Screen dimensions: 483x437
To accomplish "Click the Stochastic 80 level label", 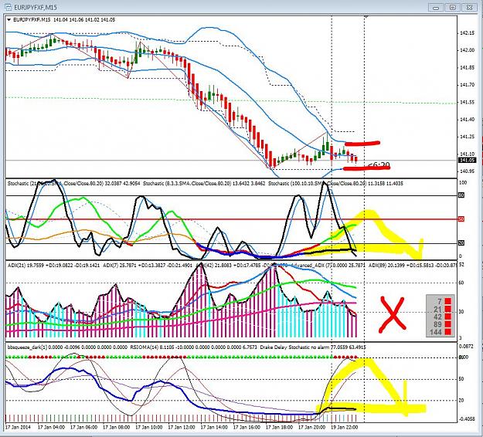I will 461,195.
